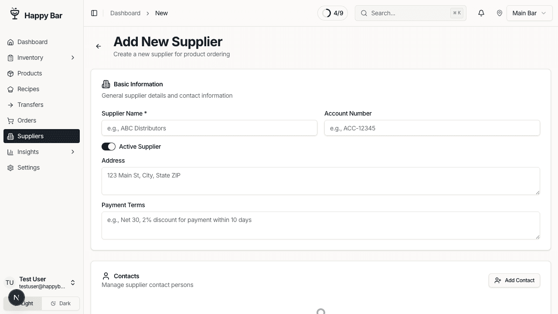Viewport: 558px width, 314px height.
Task: Click the Recipes bell icon in the sidebar
Action: coord(10,89)
